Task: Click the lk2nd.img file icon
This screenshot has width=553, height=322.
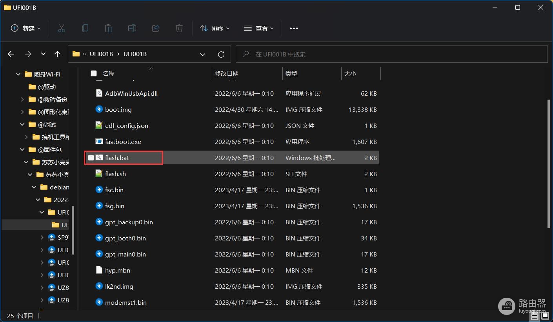Action: tap(99, 286)
